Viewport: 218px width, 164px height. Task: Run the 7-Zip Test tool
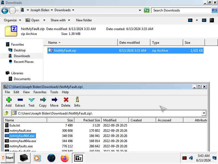(31, 102)
